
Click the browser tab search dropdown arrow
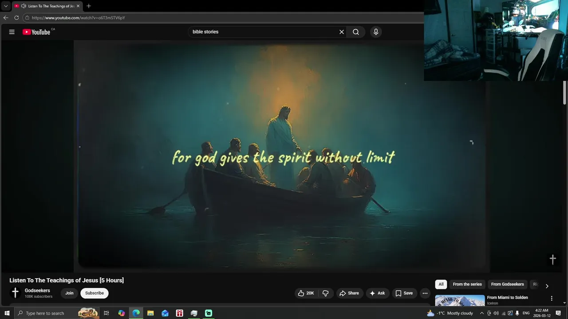(x=6, y=6)
